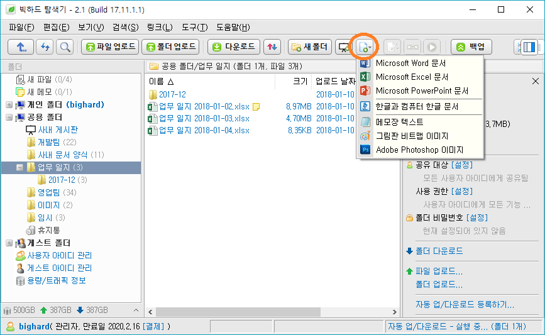Open the 휴지통 recycle bin
545x335 pixels.
(43, 230)
